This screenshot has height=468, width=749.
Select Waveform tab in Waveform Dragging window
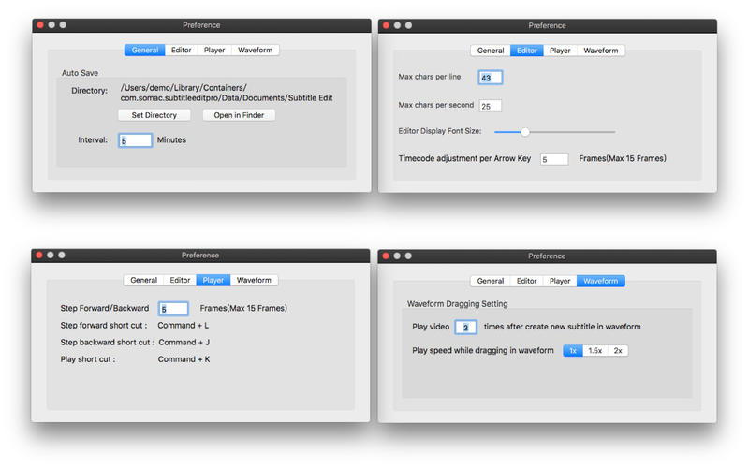coord(601,282)
